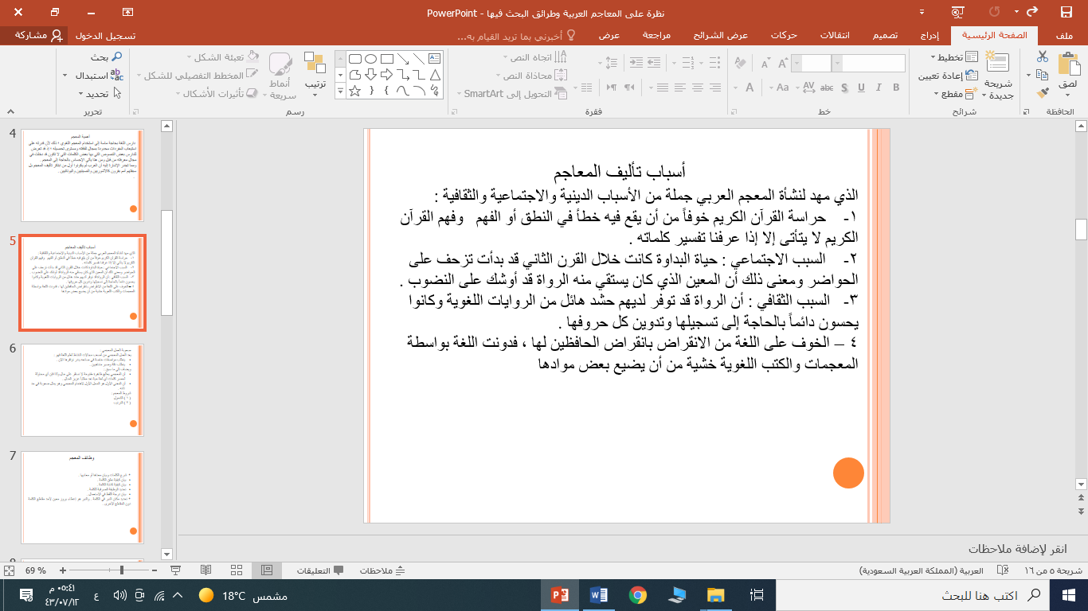The width and height of the screenshot is (1088, 611).
Task: Click the Cut scissors icon
Action: click(1043, 57)
